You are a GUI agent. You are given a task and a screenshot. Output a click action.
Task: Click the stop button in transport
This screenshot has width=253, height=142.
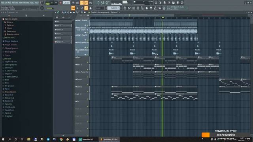pos(56,3)
